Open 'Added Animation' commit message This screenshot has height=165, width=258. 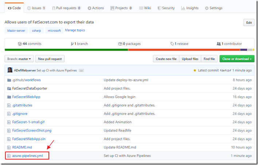click(117, 122)
